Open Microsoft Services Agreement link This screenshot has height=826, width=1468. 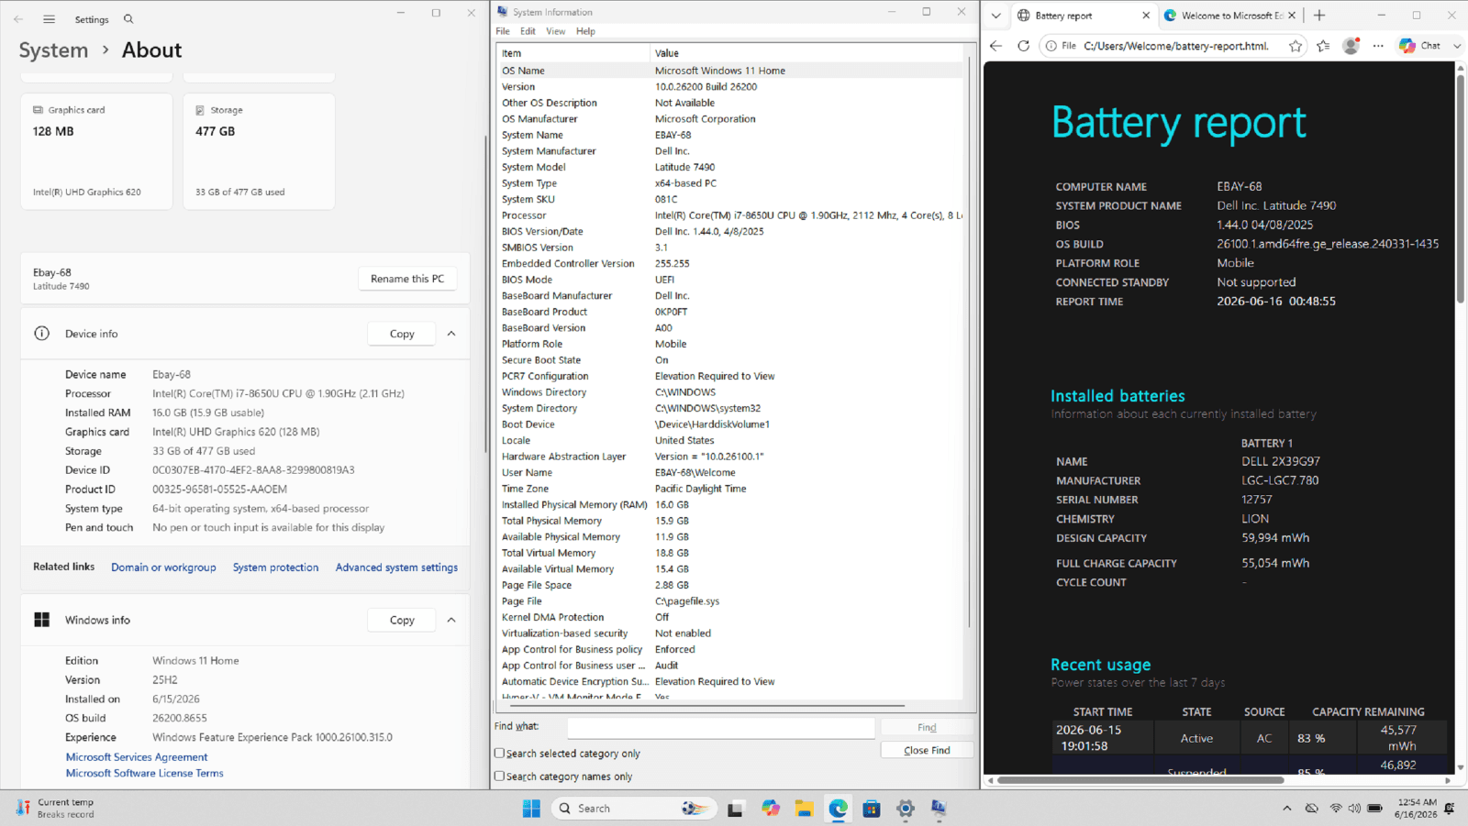coord(137,757)
